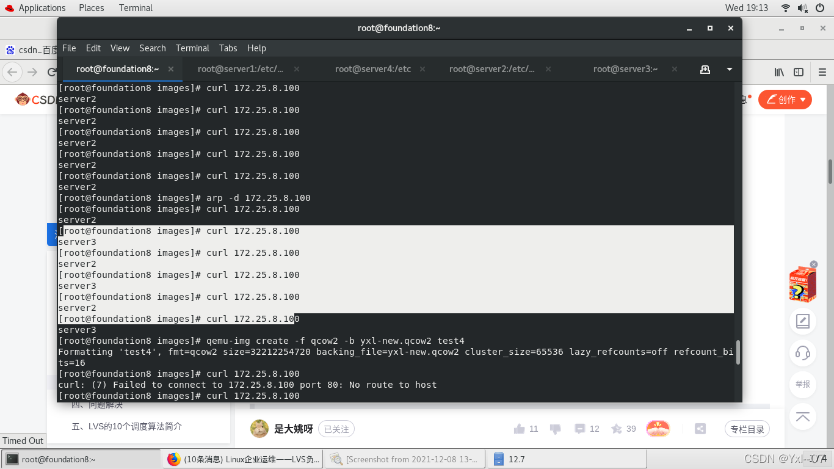Open the GNOME Places menu
Viewport: 834px width, 469px height.
click(x=92, y=8)
